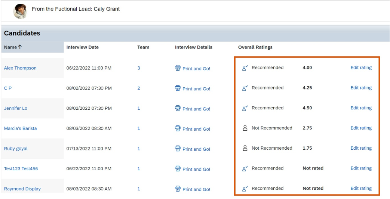The image size is (390, 199).
Task: Edit rating for Test123 Test456
Action: pos(361,168)
